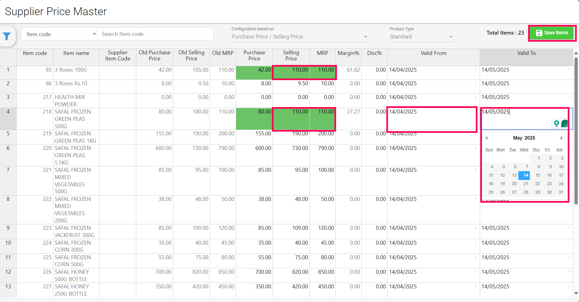Click the Margin% column header
The width and height of the screenshot is (579, 302).
coord(348,53)
